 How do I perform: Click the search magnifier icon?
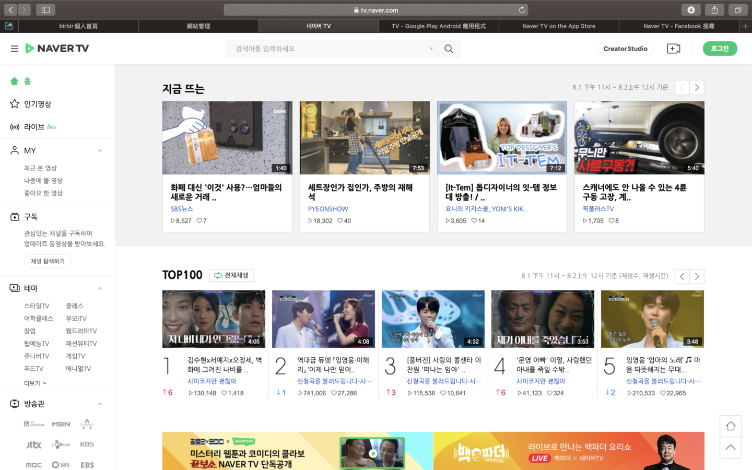click(449, 49)
